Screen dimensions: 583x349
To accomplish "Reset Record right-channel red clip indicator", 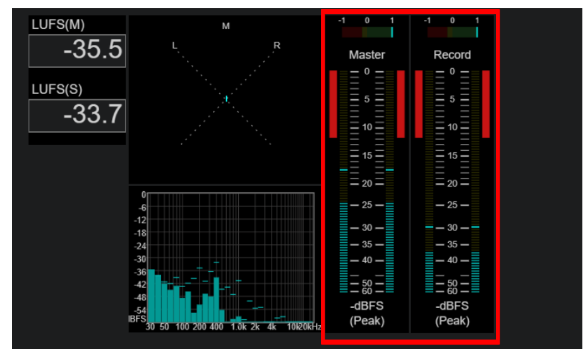I will click(486, 104).
